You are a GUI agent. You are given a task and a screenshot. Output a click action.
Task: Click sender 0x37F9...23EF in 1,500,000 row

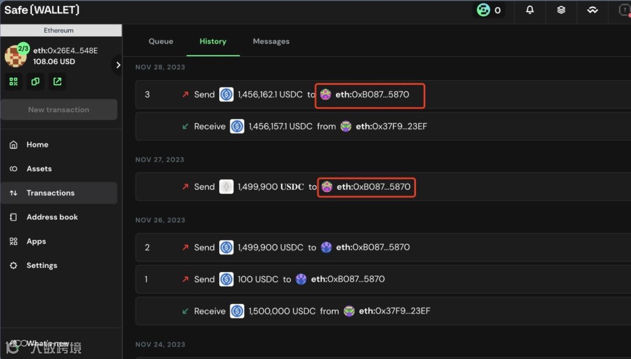click(394, 311)
